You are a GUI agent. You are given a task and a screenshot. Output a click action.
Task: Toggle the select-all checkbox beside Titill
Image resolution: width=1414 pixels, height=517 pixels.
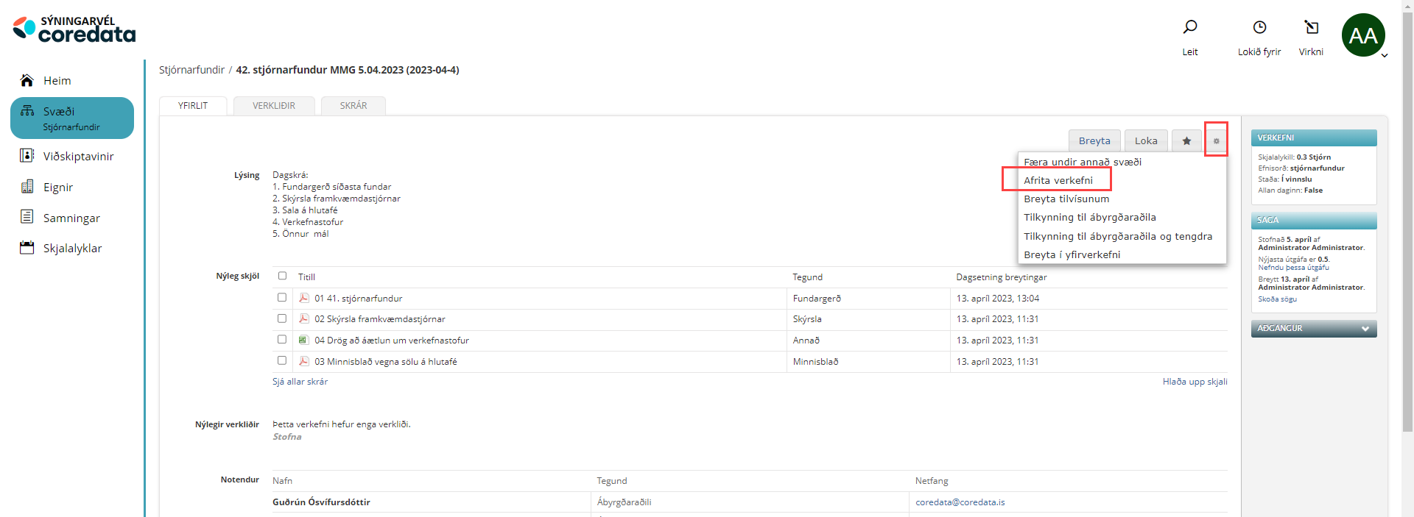point(282,277)
